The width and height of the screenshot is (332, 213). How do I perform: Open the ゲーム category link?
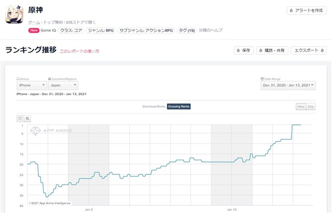pos(34,22)
